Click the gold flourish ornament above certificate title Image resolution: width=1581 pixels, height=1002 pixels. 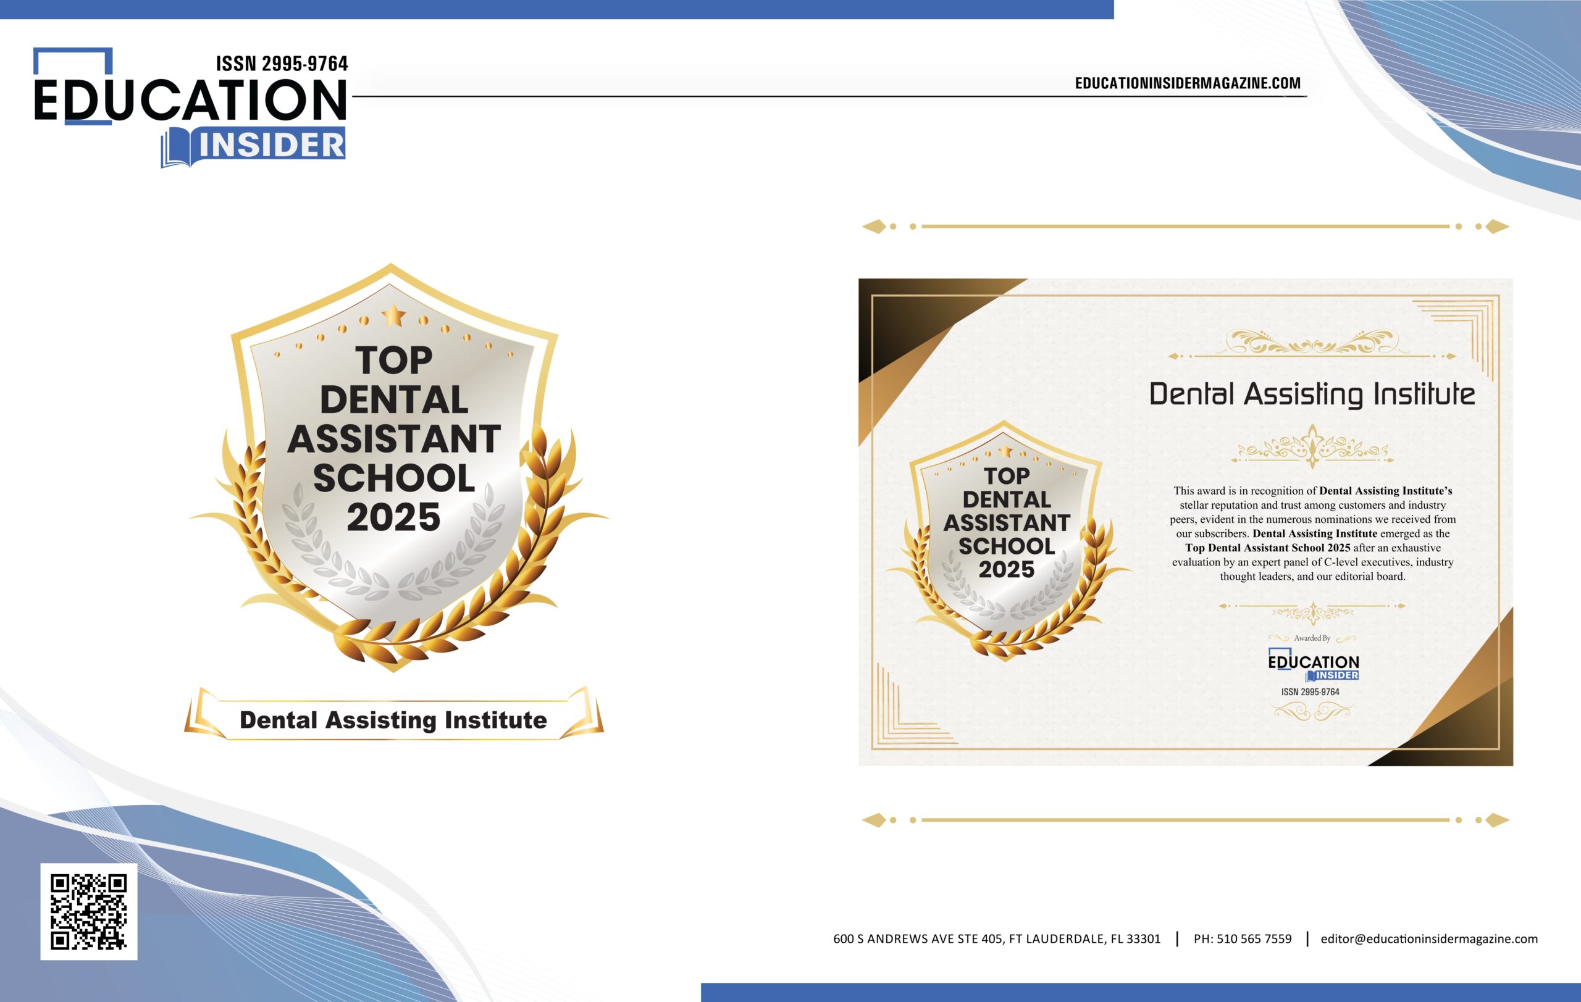point(1312,342)
